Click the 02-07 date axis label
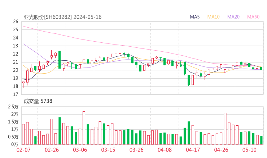The width and height of the screenshot is (267, 158). pos(23,150)
